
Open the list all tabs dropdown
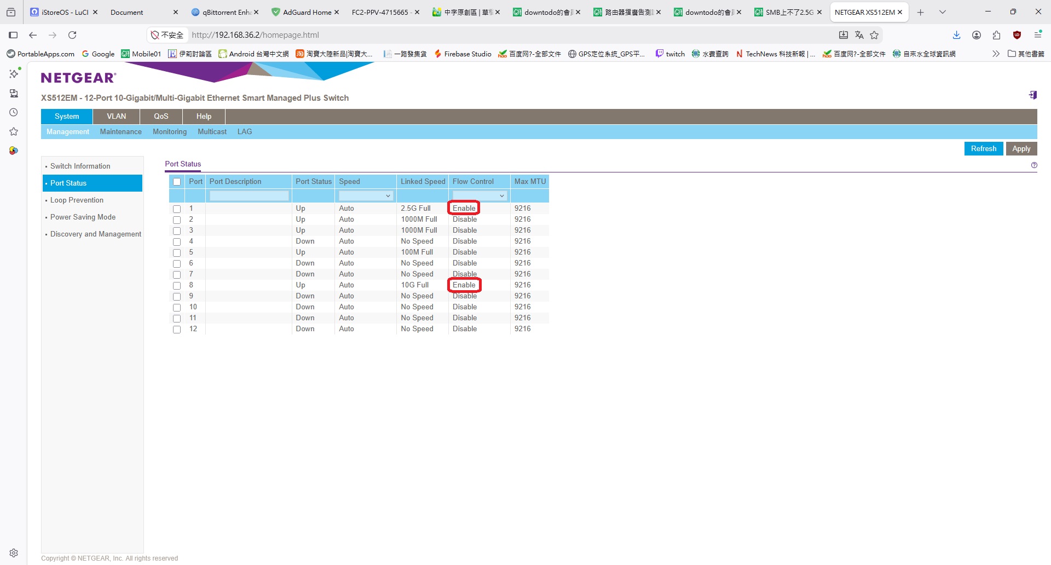point(943,12)
